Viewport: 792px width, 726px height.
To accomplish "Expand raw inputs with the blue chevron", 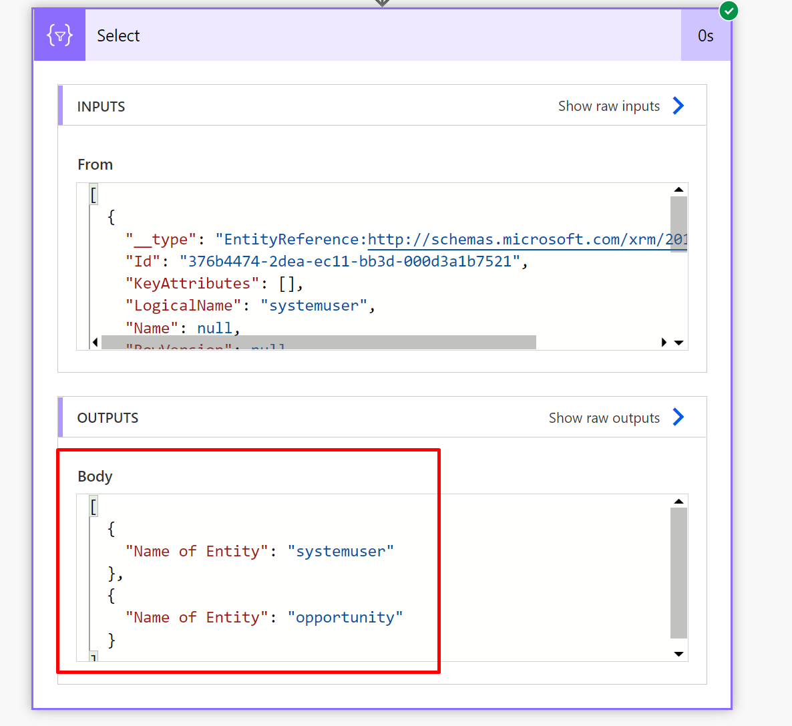I will (x=678, y=106).
